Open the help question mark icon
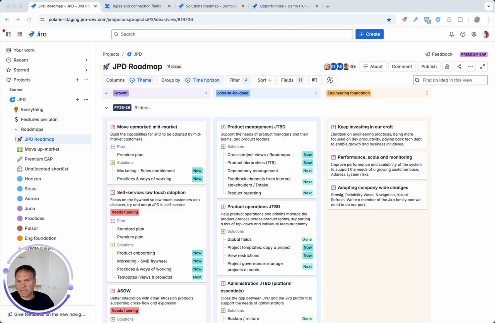 click(x=463, y=34)
